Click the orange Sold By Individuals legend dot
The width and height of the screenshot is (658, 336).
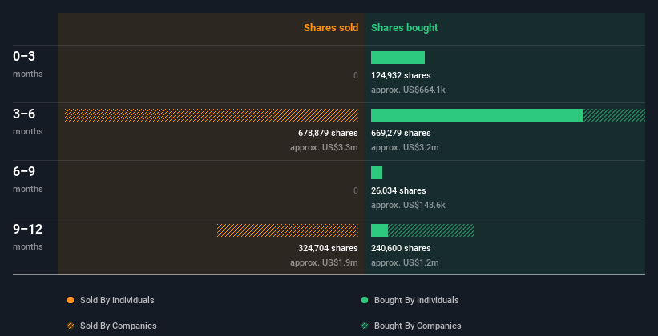71,300
